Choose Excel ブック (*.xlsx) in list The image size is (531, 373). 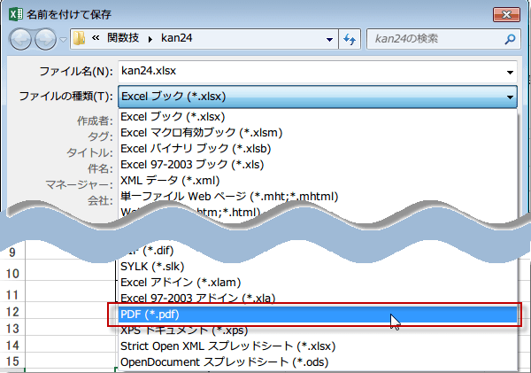point(318,117)
